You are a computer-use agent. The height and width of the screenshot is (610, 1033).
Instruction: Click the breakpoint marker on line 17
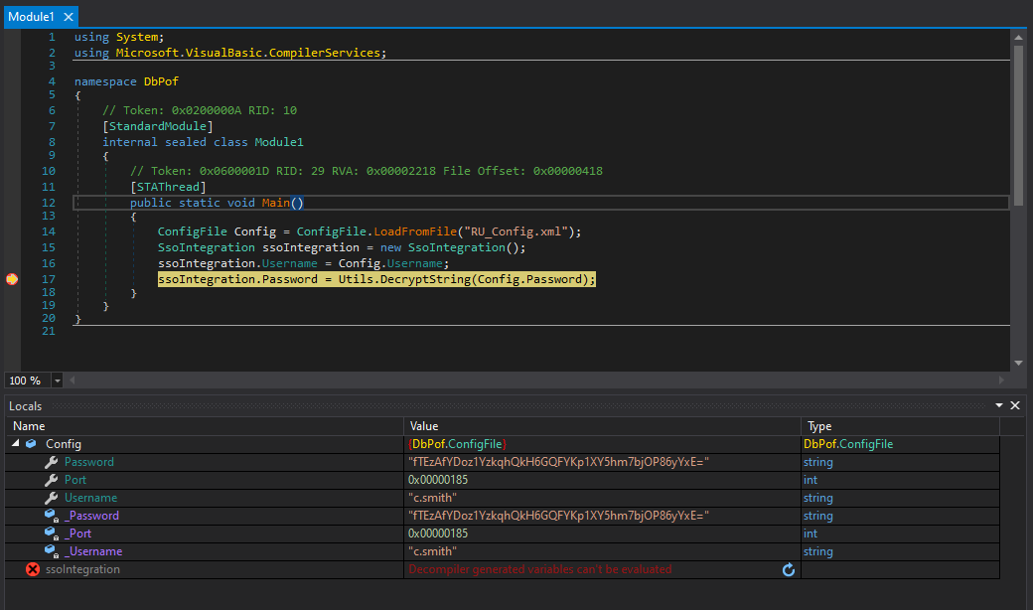[x=11, y=280]
